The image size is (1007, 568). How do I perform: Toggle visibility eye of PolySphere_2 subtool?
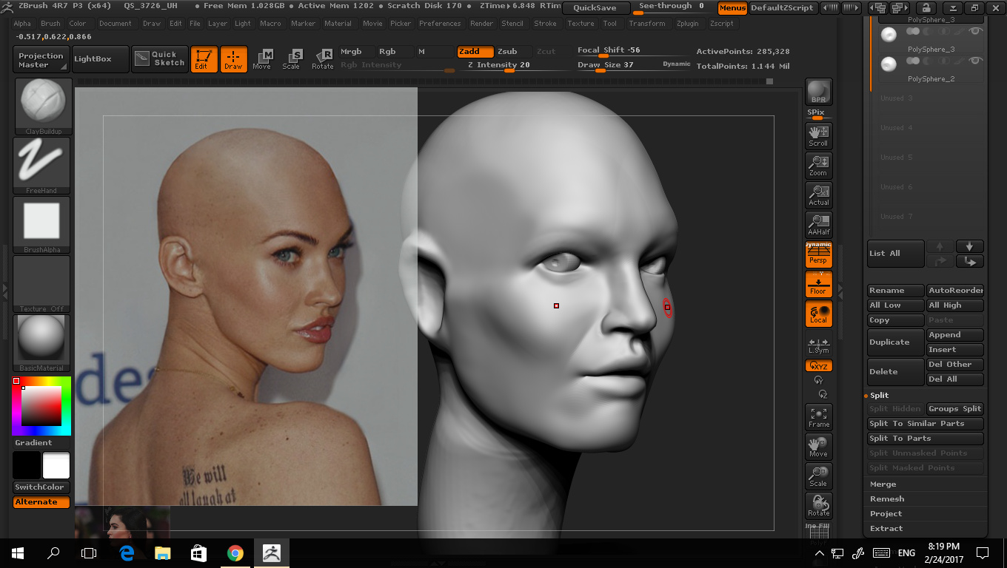[976, 61]
